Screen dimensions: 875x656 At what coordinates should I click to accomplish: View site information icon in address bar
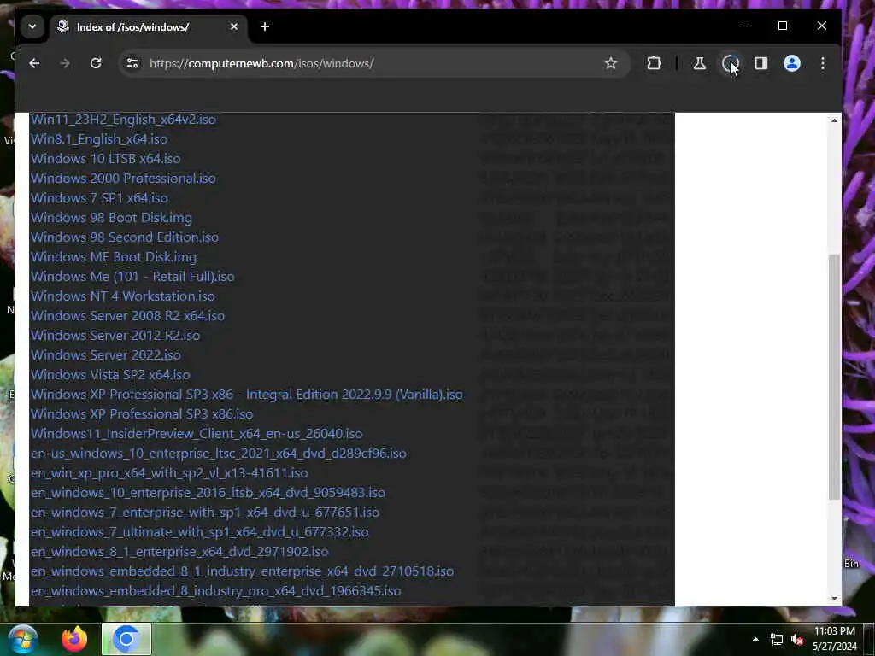coord(132,63)
